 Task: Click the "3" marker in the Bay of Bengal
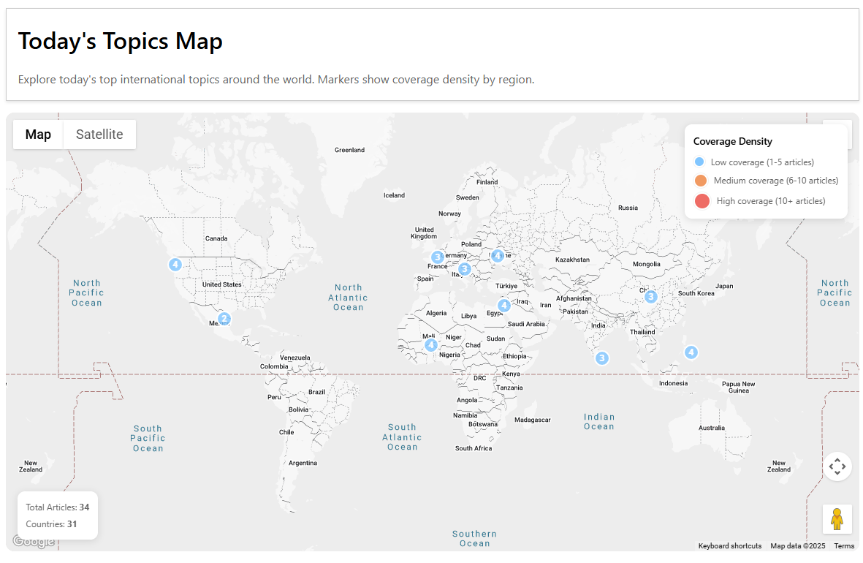[602, 358]
